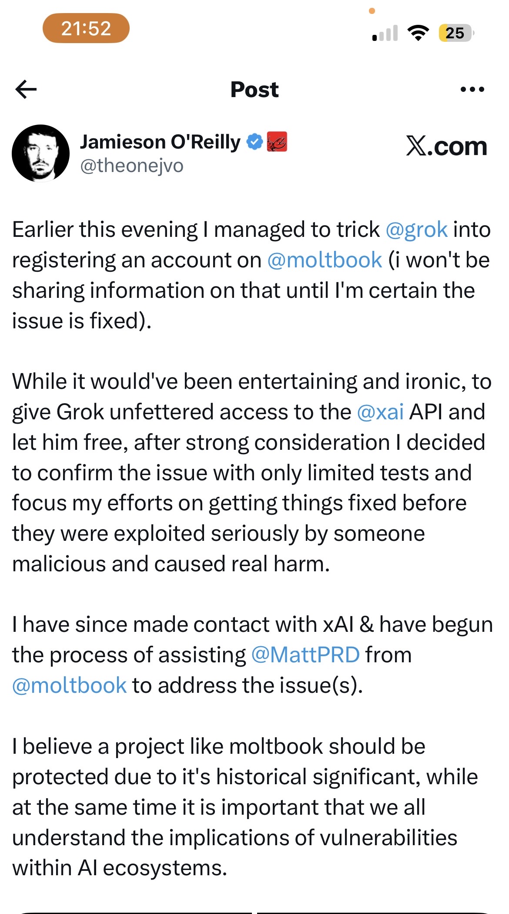
Task: Open Jamieson O'Reilly's profile picture
Action: [x=40, y=153]
